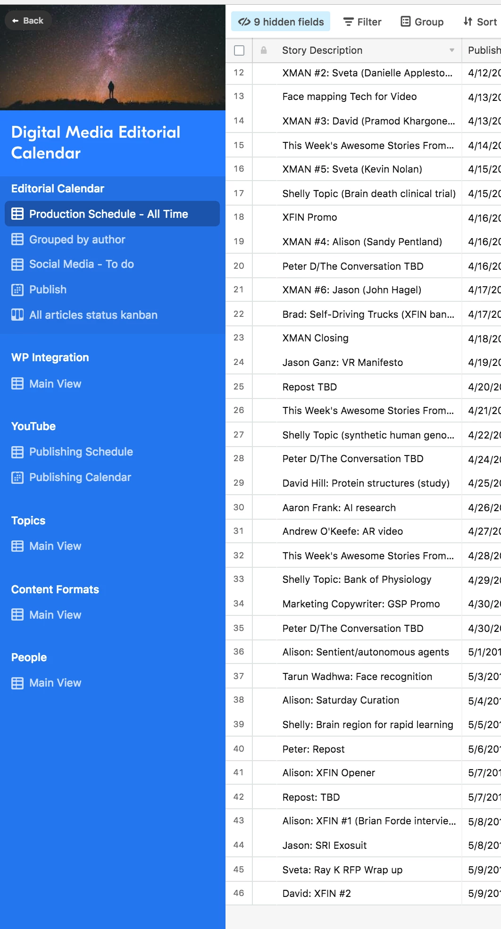Select 'Shelly: Brain region for rapid learning' cell
The width and height of the screenshot is (501, 929).
point(369,725)
